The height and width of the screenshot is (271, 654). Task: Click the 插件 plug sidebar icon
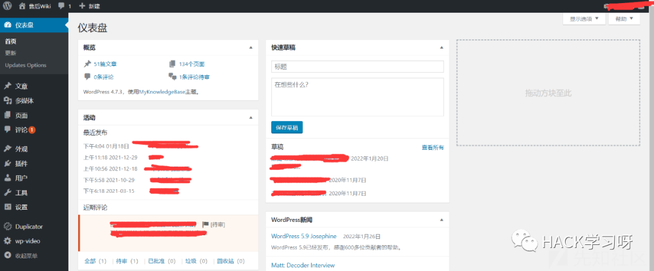point(7,163)
